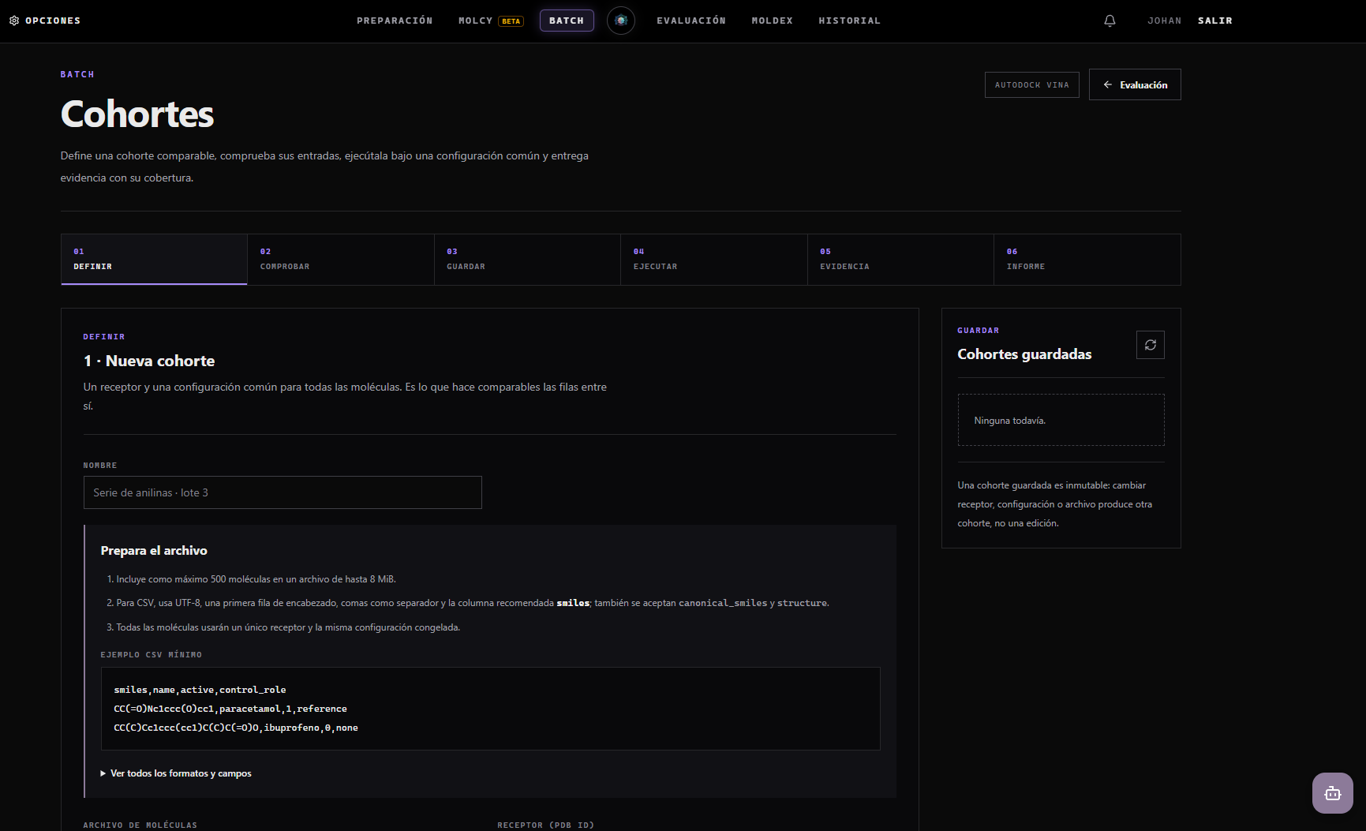This screenshot has height=831, width=1366.
Task: Click the round molecule logo icon
Action: pyautogui.click(x=621, y=21)
